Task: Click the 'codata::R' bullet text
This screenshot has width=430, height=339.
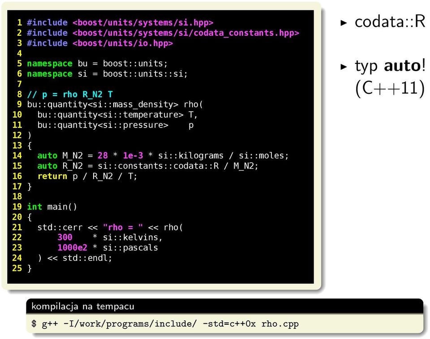Action: pos(390,21)
